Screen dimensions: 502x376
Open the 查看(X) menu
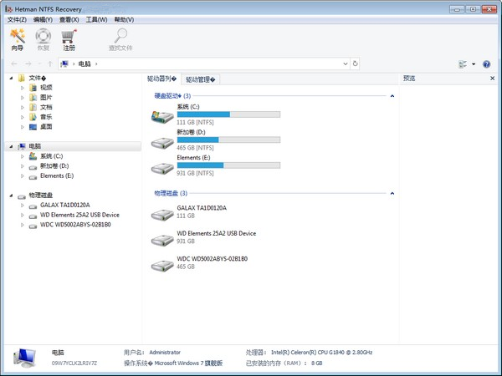click(69, 20)
